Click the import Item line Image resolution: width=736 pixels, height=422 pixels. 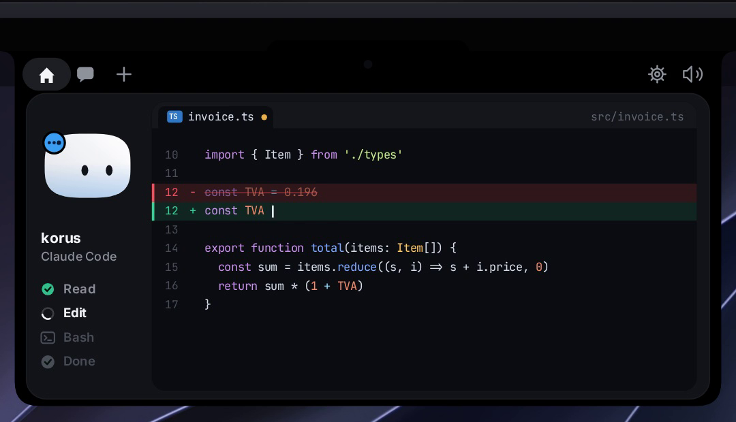coord(303,155)
